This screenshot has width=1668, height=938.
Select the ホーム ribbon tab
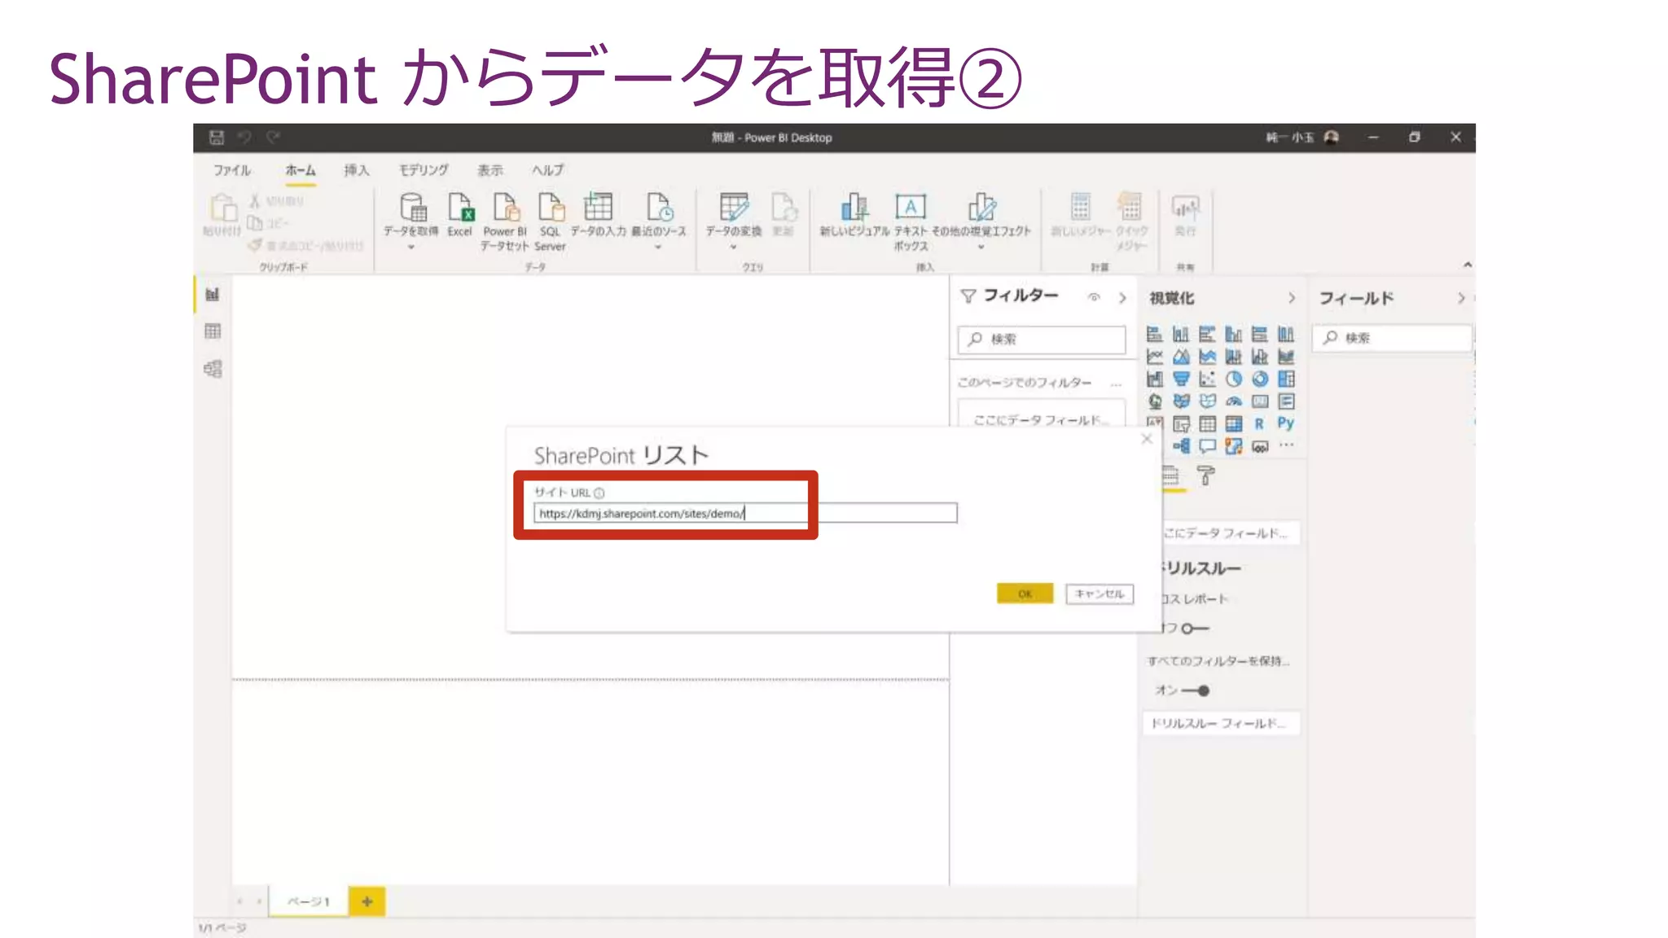301,170
